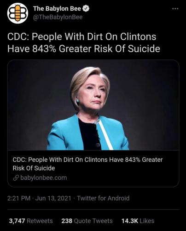Open the article preview image
Screen dimensions: 186x231
click(x=93, y=105)
